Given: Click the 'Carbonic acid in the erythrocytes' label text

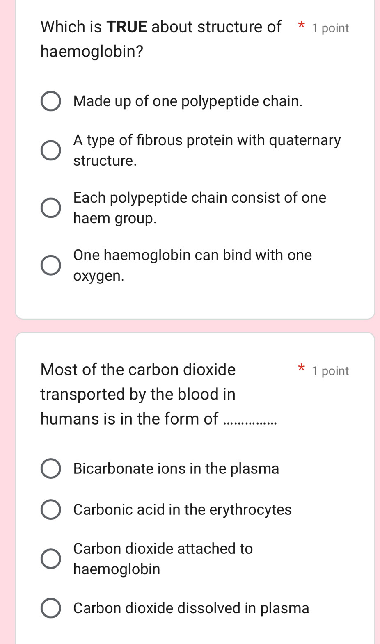Looking at the screenshot, I should coord(182,509).
